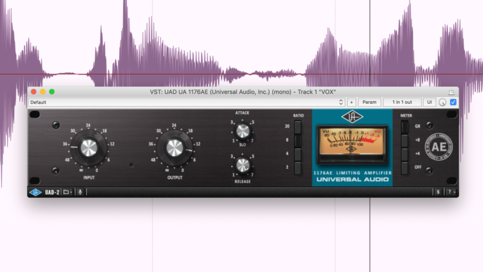The image size is (483, 272).
Task: Set meter to +4 mode
Action: pyautogui.click(x=404, y=154)
